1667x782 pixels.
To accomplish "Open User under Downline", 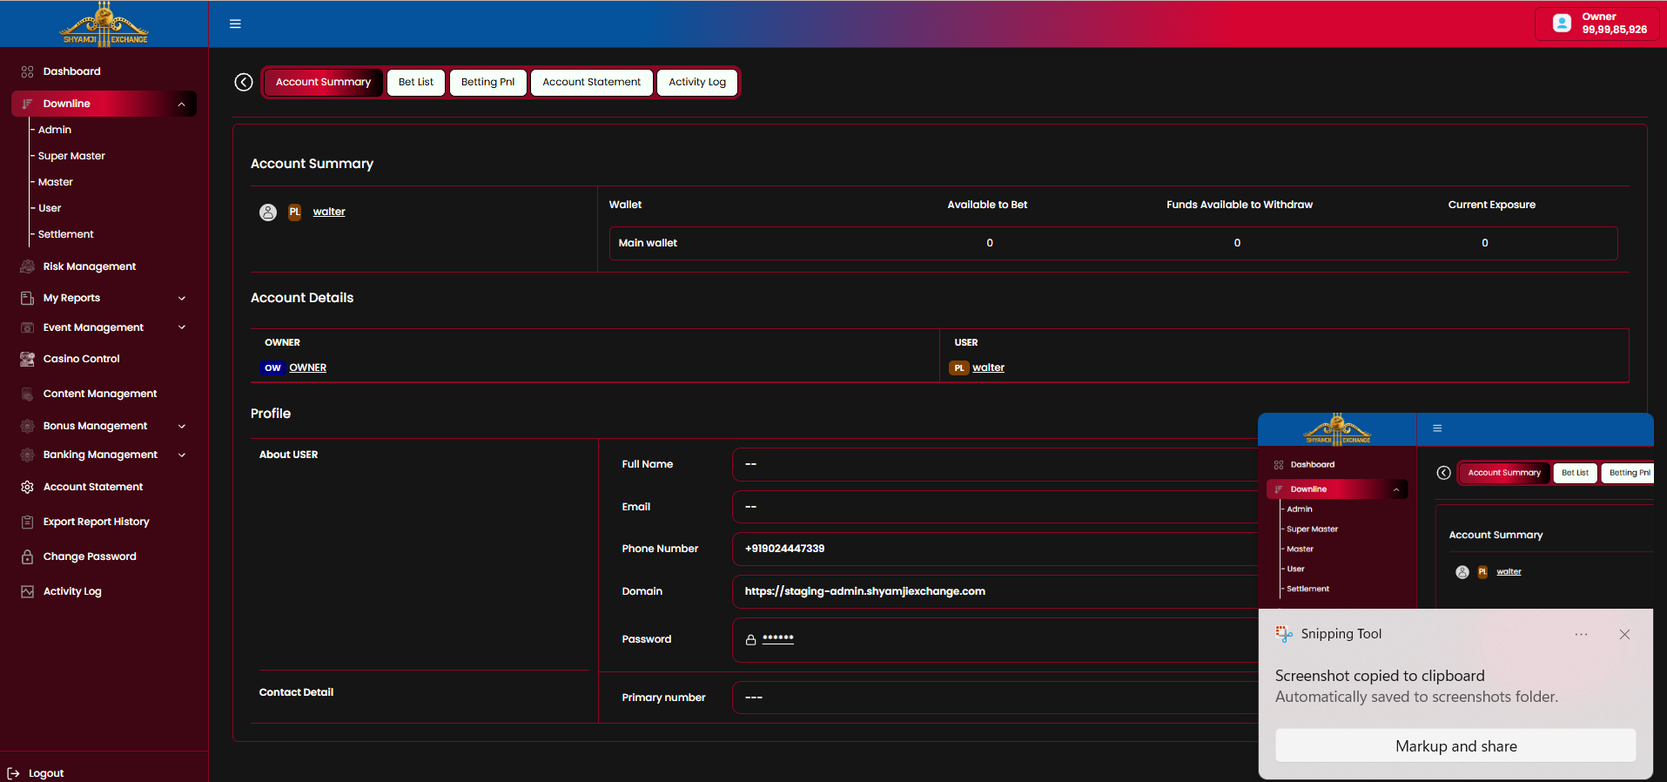I will [50, 208].
